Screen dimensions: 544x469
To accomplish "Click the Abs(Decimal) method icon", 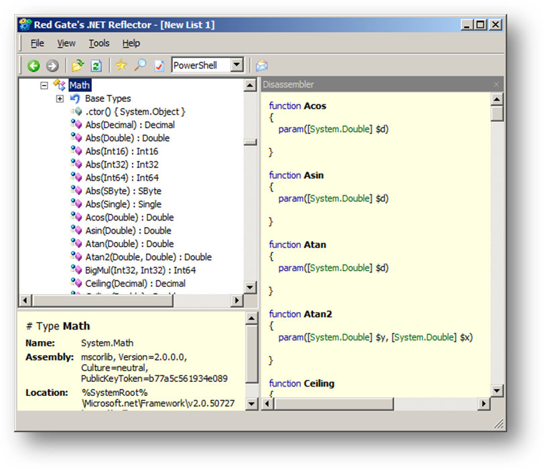I will 76,125.
